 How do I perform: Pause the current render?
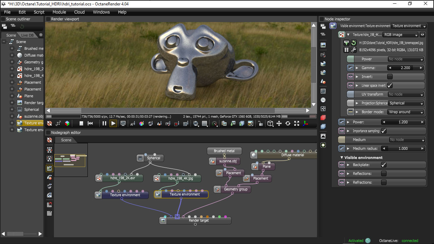[x=104, y=124]
